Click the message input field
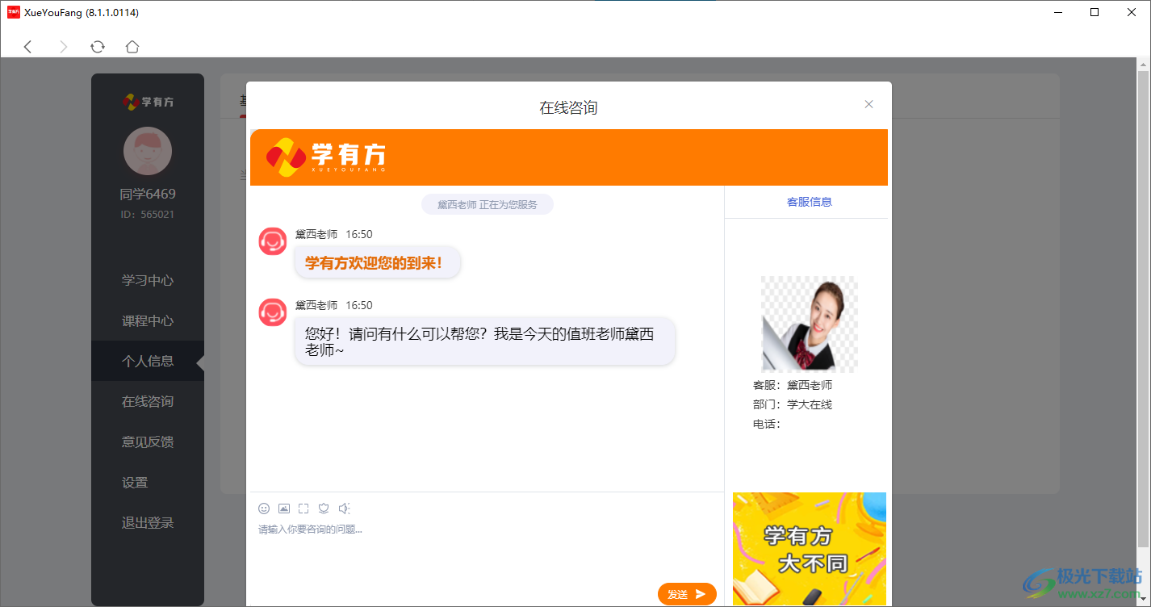The height and width of the screenshot is (607, 1151). click(487, 550)
